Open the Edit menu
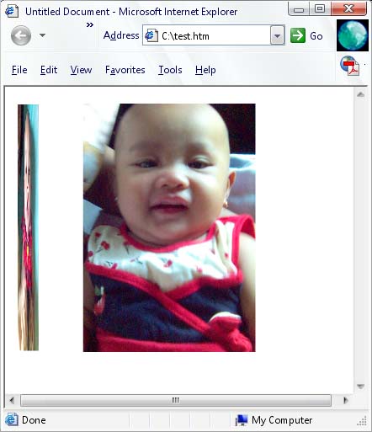This screenshot has width=372, height=432. click(x=49, y=70)
